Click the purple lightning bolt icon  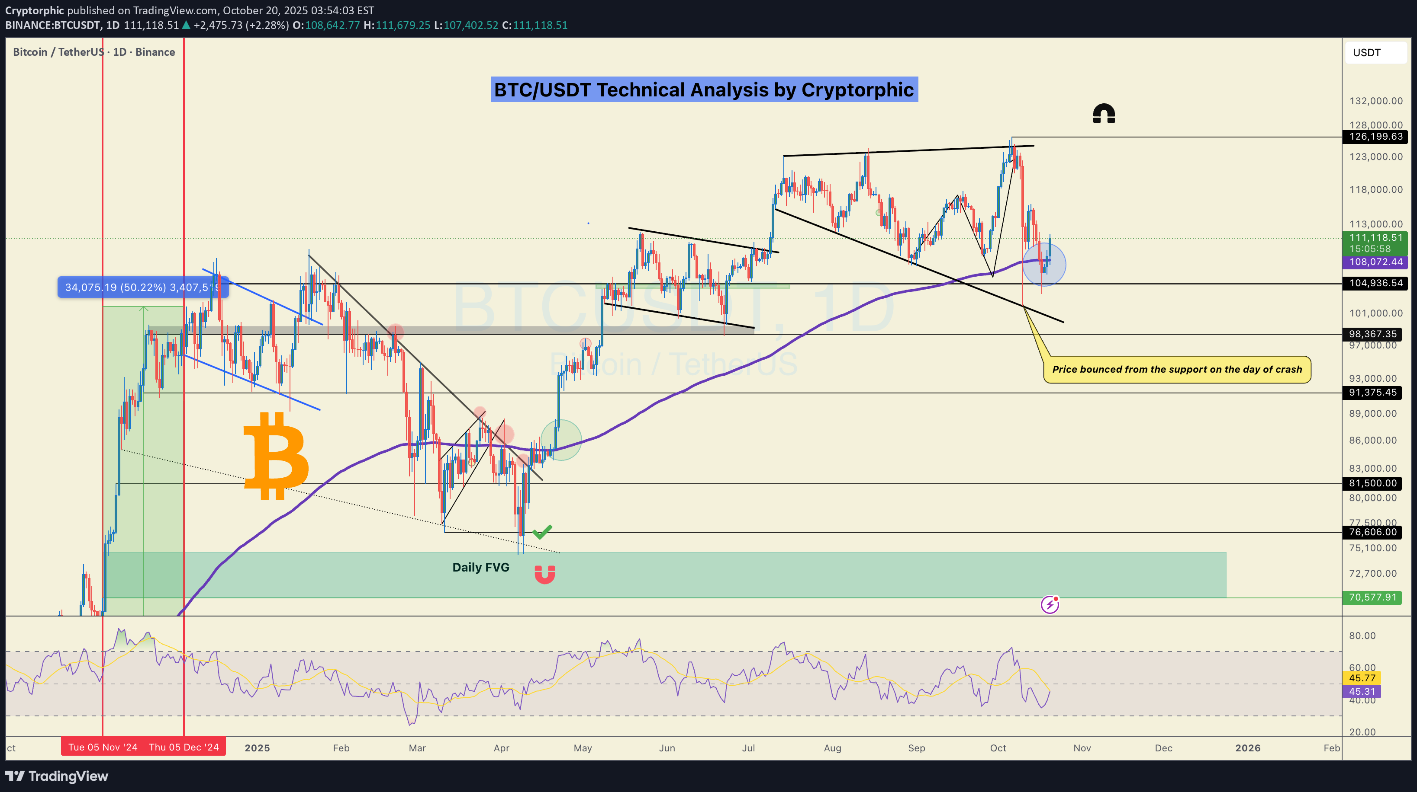coord(1050,604)
